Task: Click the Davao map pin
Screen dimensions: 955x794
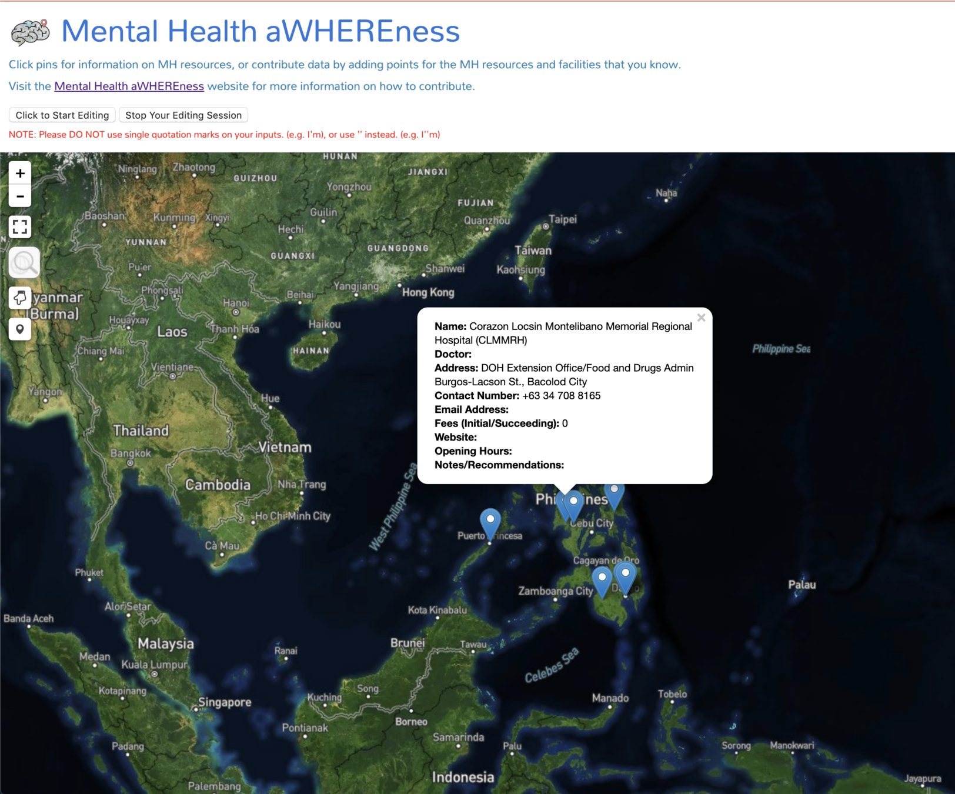Action: [x=626, y=576]
